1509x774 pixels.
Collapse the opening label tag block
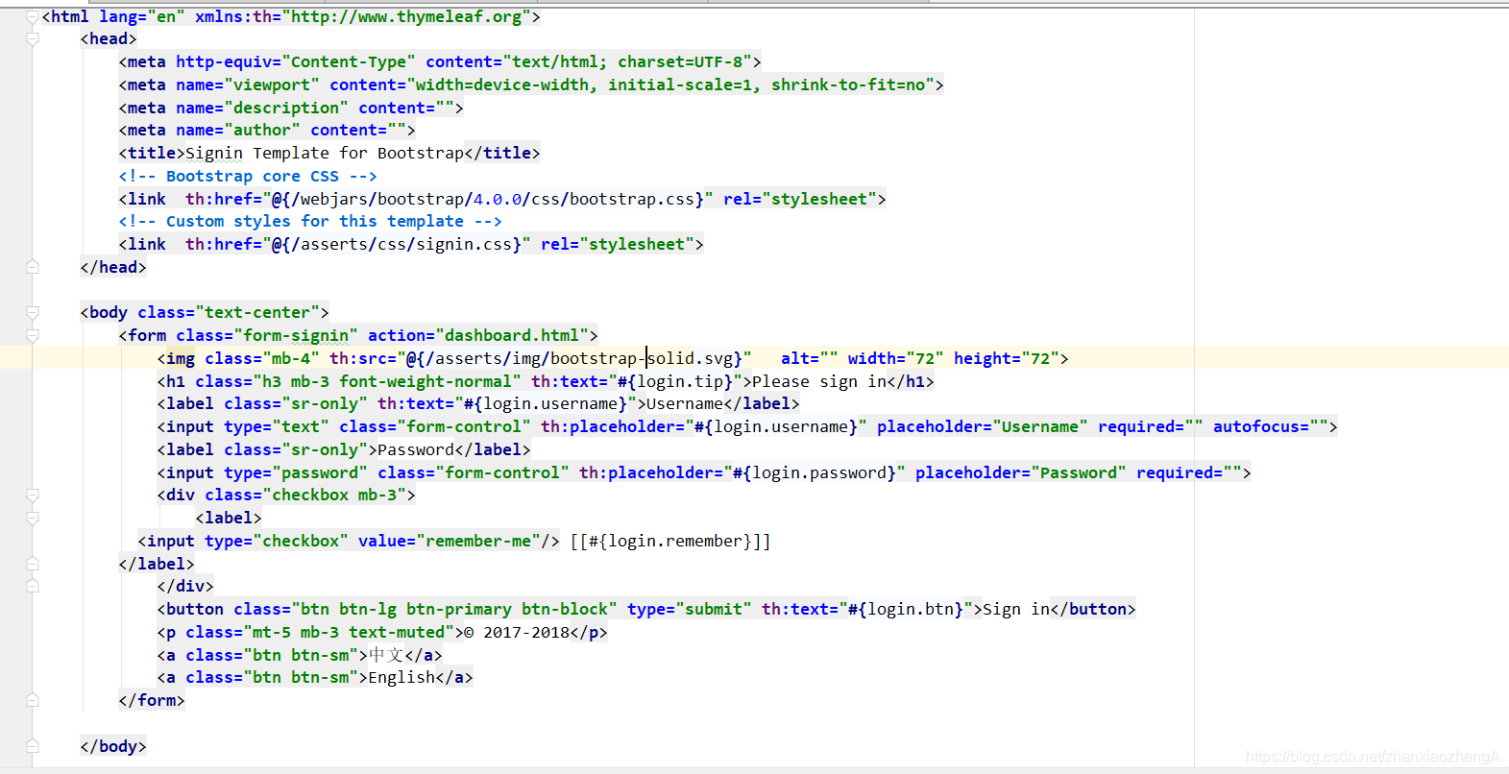click(33, 519)
